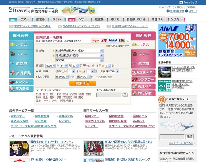Open the 国内航空券 service link
The height and width of the screenshot is (162, 206).
(x=116, y=116)
